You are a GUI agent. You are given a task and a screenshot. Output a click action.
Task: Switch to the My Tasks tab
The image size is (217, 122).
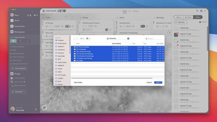(188, 17)
